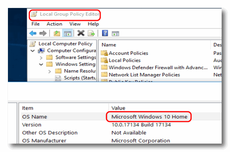230x152 pixels.
Task: Sort by the Name column header
Action: click(109, 45)
